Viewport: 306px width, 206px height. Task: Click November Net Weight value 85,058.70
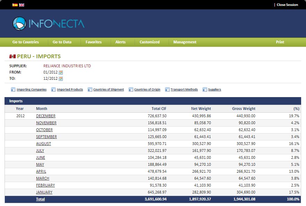click(x=203, y=123)
